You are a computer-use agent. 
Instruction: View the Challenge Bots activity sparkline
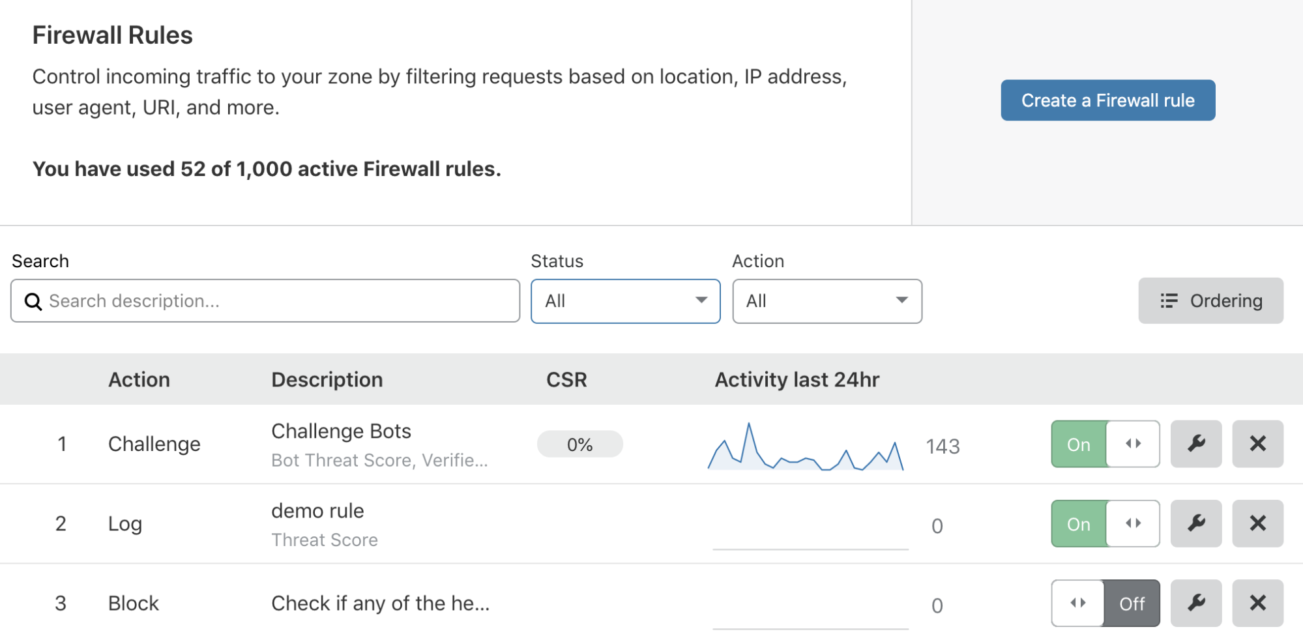coord(806,446)
